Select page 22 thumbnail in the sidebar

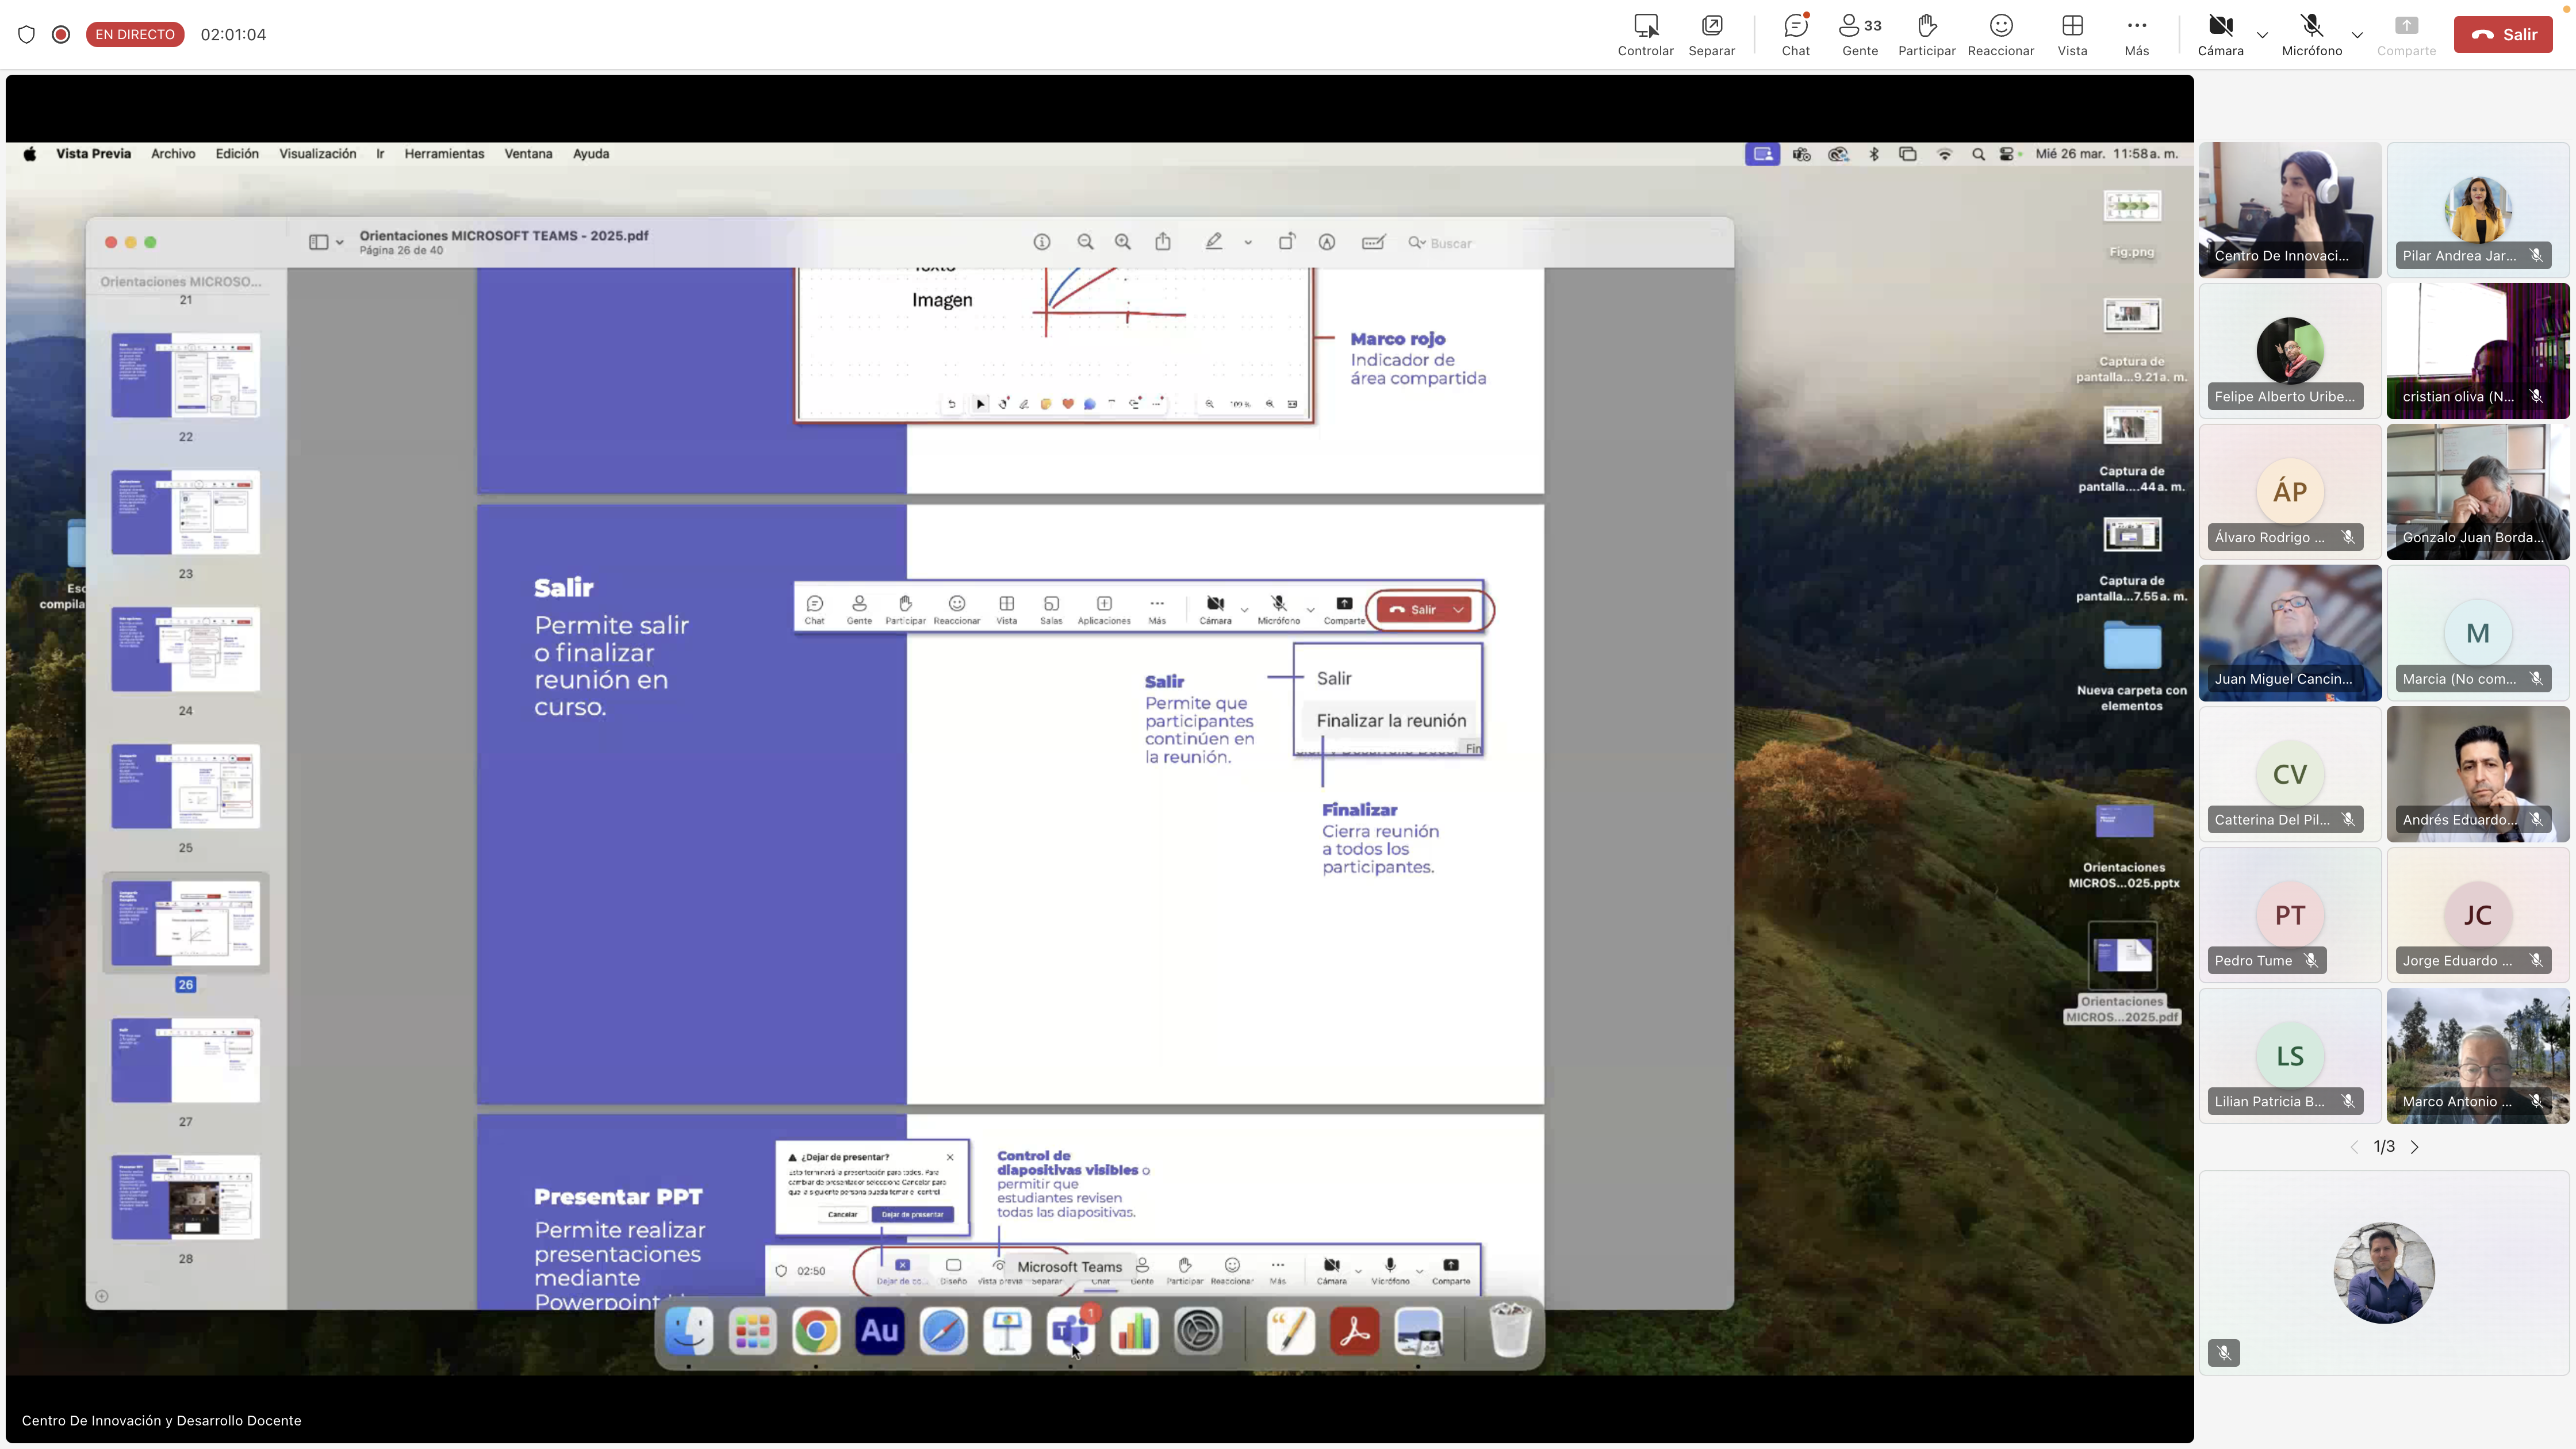click(x=185, y=375)
